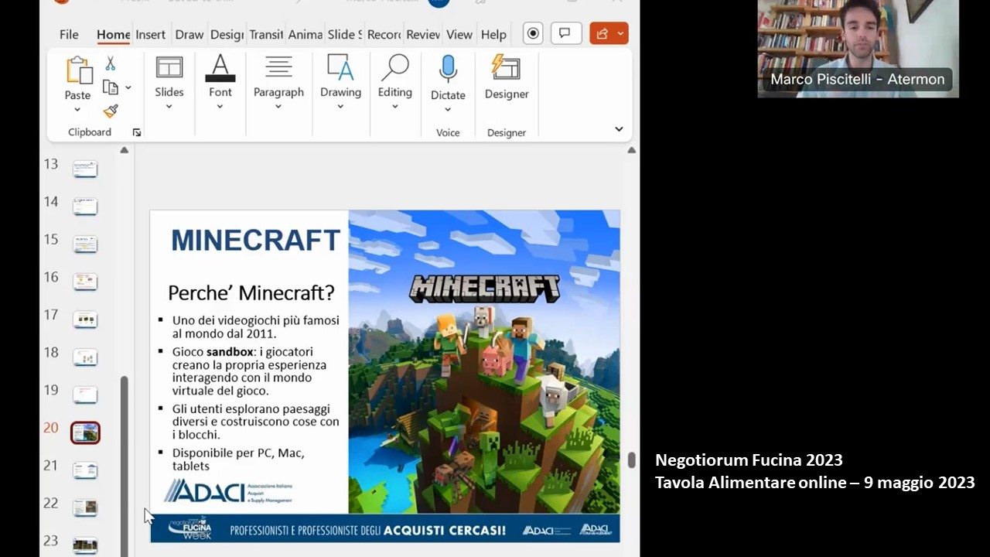Image resolution: width=990 pixels, height=557 pixels.
Task: Click the 'Disponibile per PC, Mac, tablets' bullet
Action: [238, 460]
